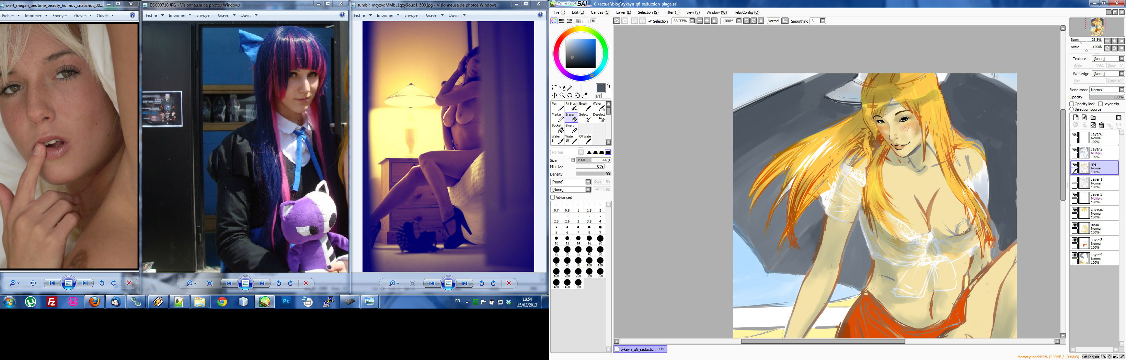Viewport: 1126px width, 360px height.
Task: Hide the chveux layer
Action: coord(1075,210)
